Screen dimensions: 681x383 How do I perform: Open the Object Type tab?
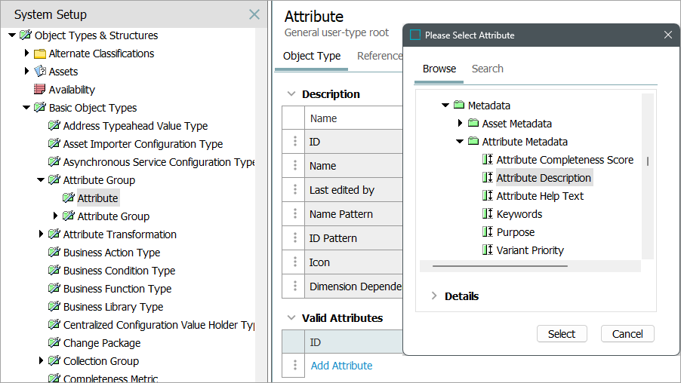(311, 56)
